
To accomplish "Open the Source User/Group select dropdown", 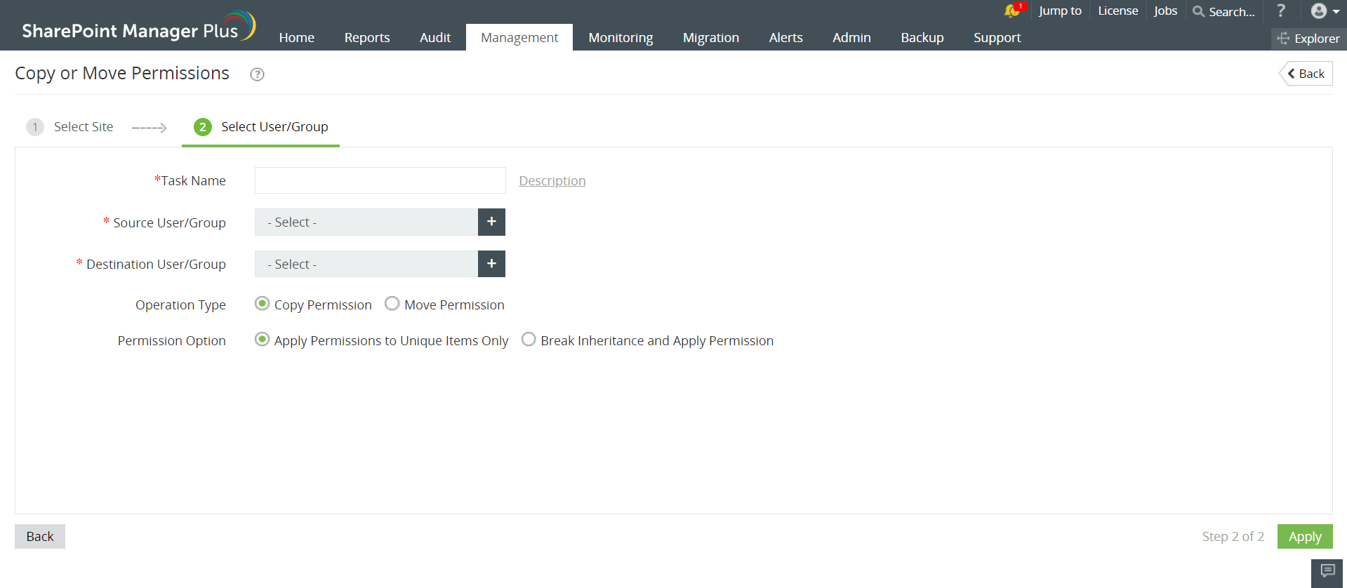I will coord(366,222).
